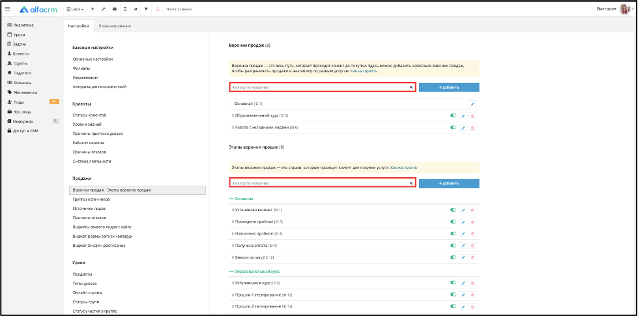Toggle off Работа с холодными лидами funnel
Screen dimensions: 638x316
(454, 128)
